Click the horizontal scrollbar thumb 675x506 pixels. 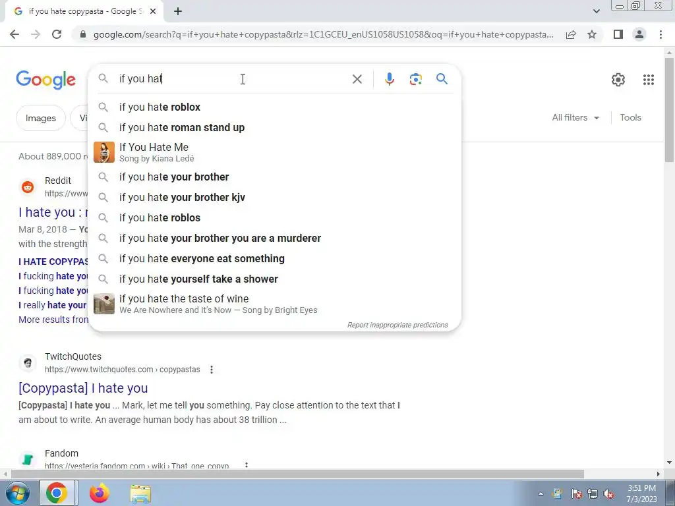(x=297, y=474)
